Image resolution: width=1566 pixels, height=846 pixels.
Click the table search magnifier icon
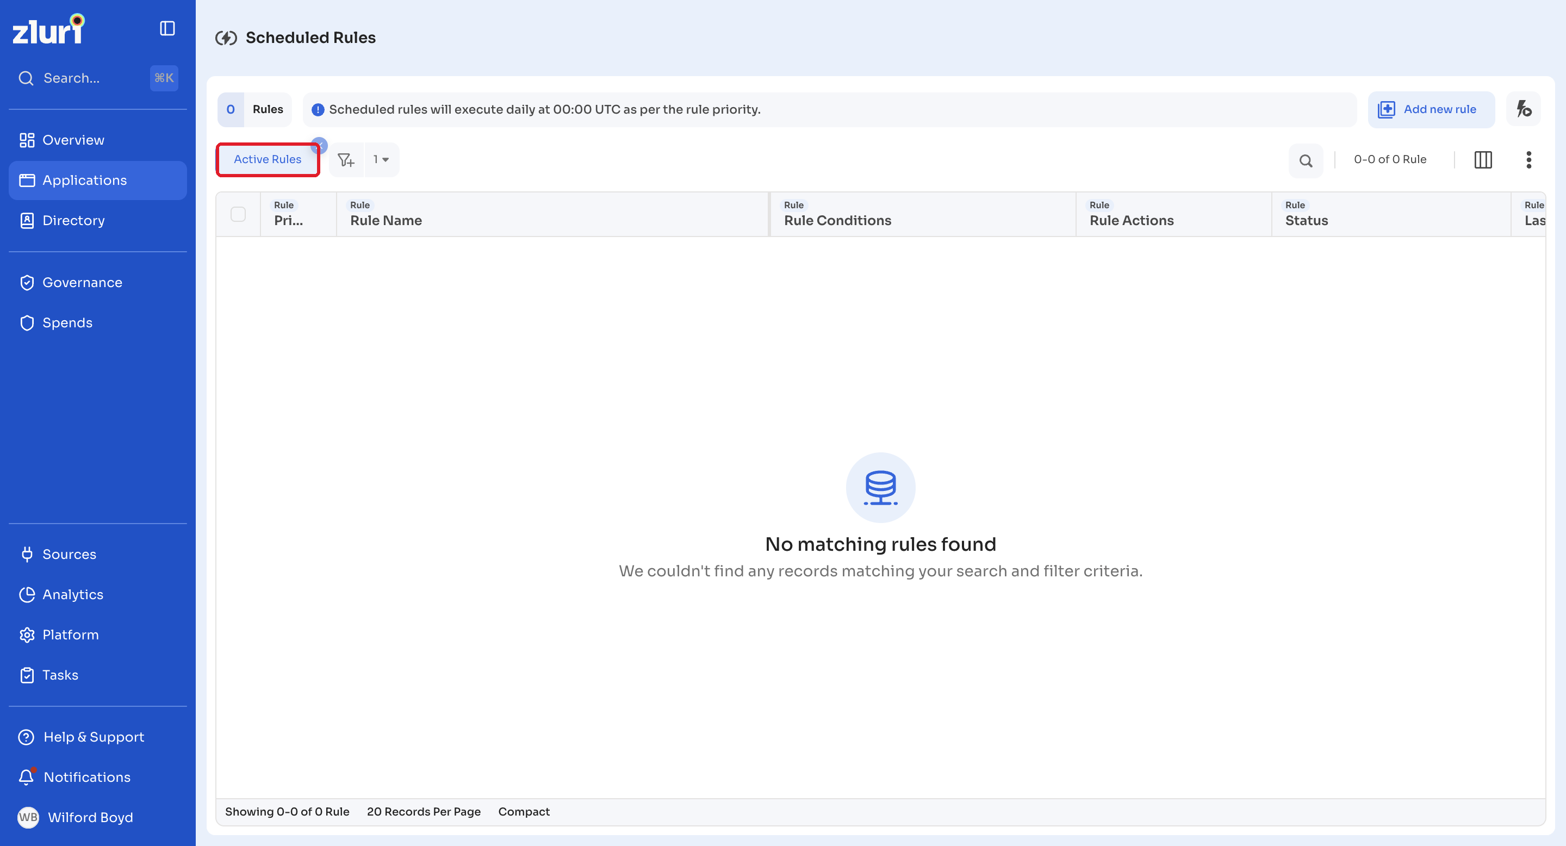coord(1305,160)
